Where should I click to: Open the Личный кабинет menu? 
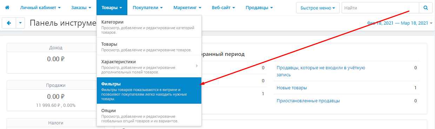click(x=40, y=7)
